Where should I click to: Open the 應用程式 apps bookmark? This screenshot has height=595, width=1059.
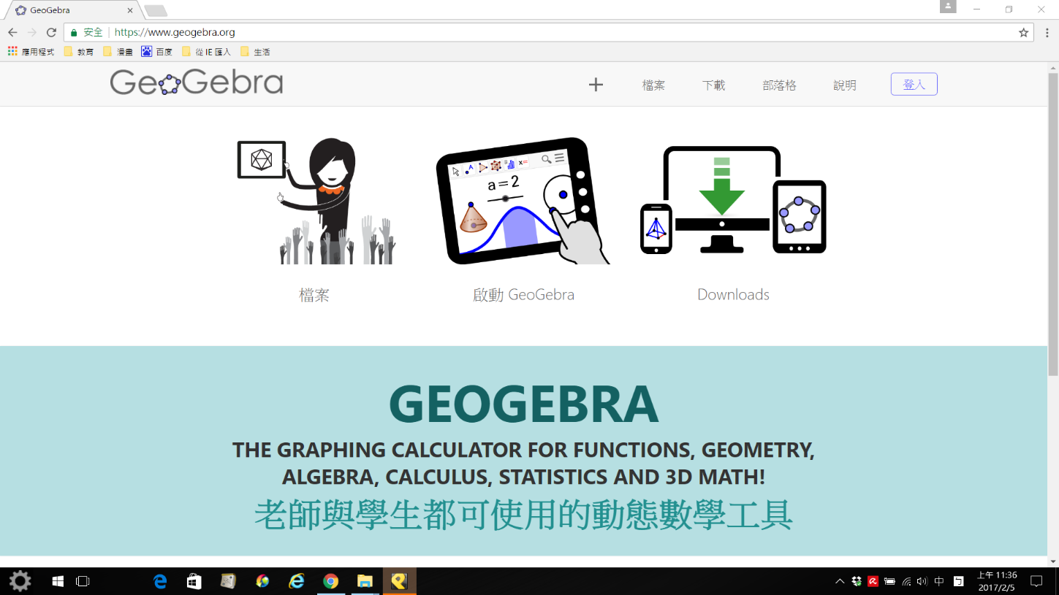tap(31, 52)
